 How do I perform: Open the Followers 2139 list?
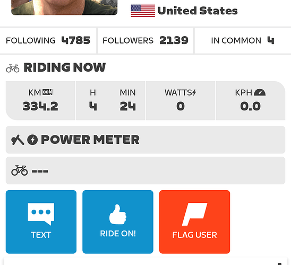click(145, 41)
